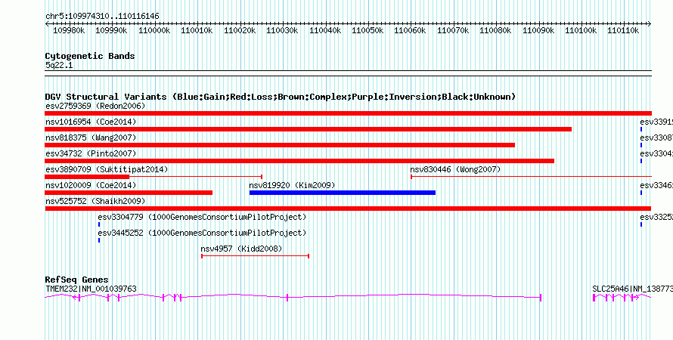This screenshot has width=673, height=340.
Task: Click the nsv818375 Wang2007 loss bar
Action: tap(280, 145)
